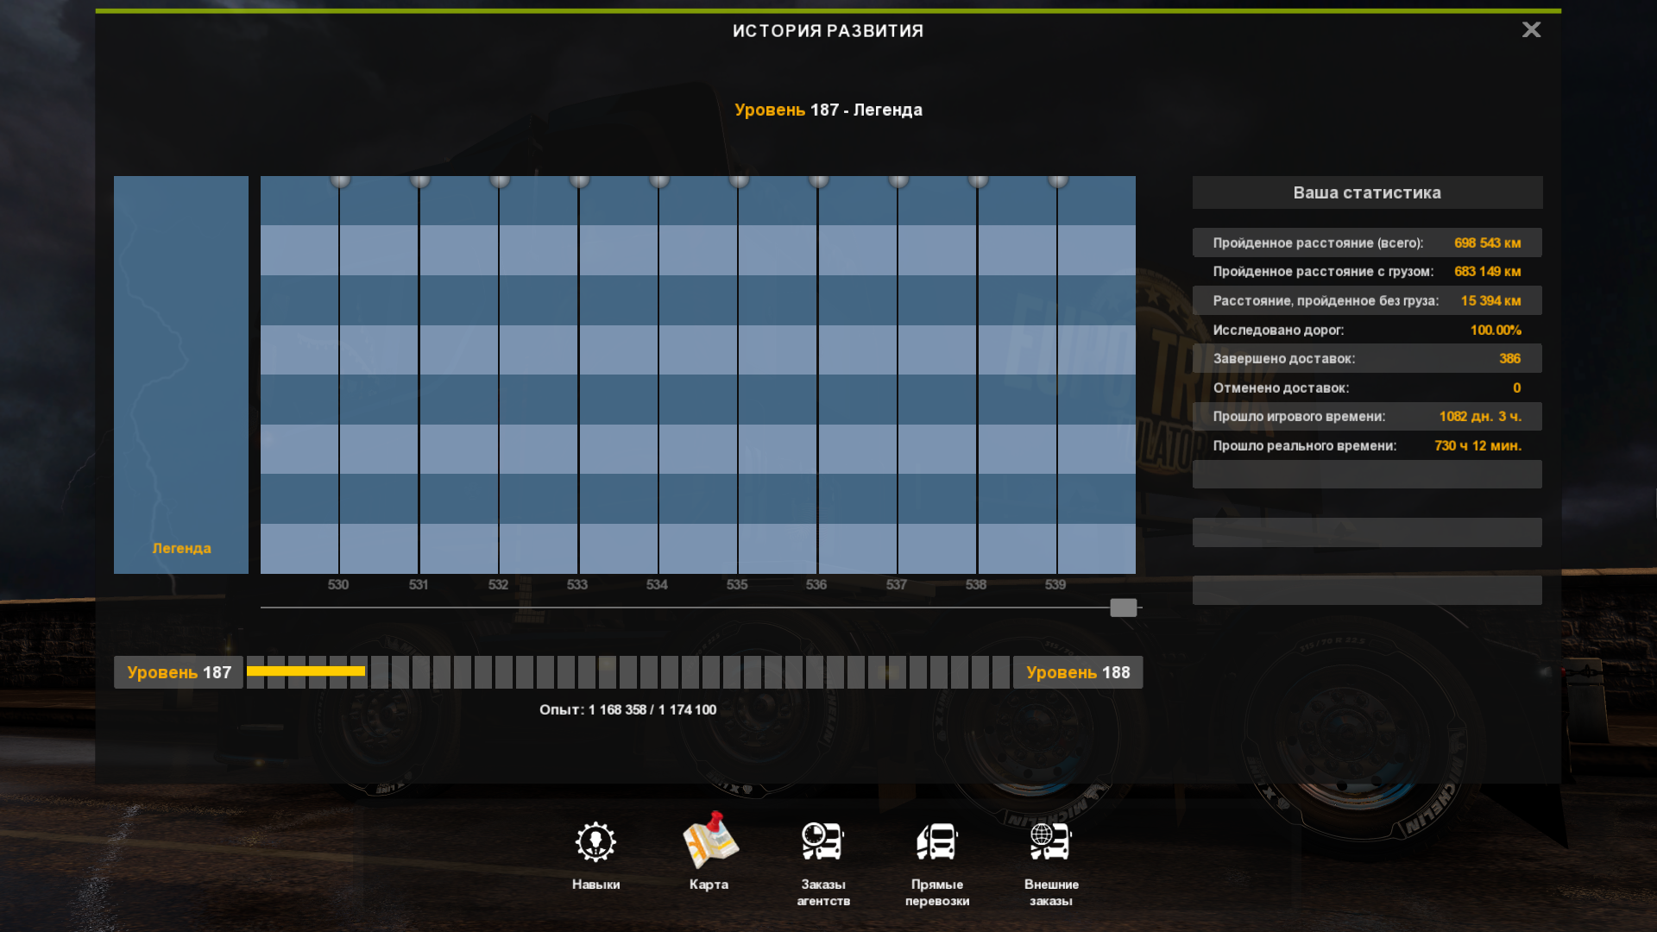The width and height of the screenshot is (1657, 932).
Task: Select the timeline pin above 539
Action: point(1058,180)
